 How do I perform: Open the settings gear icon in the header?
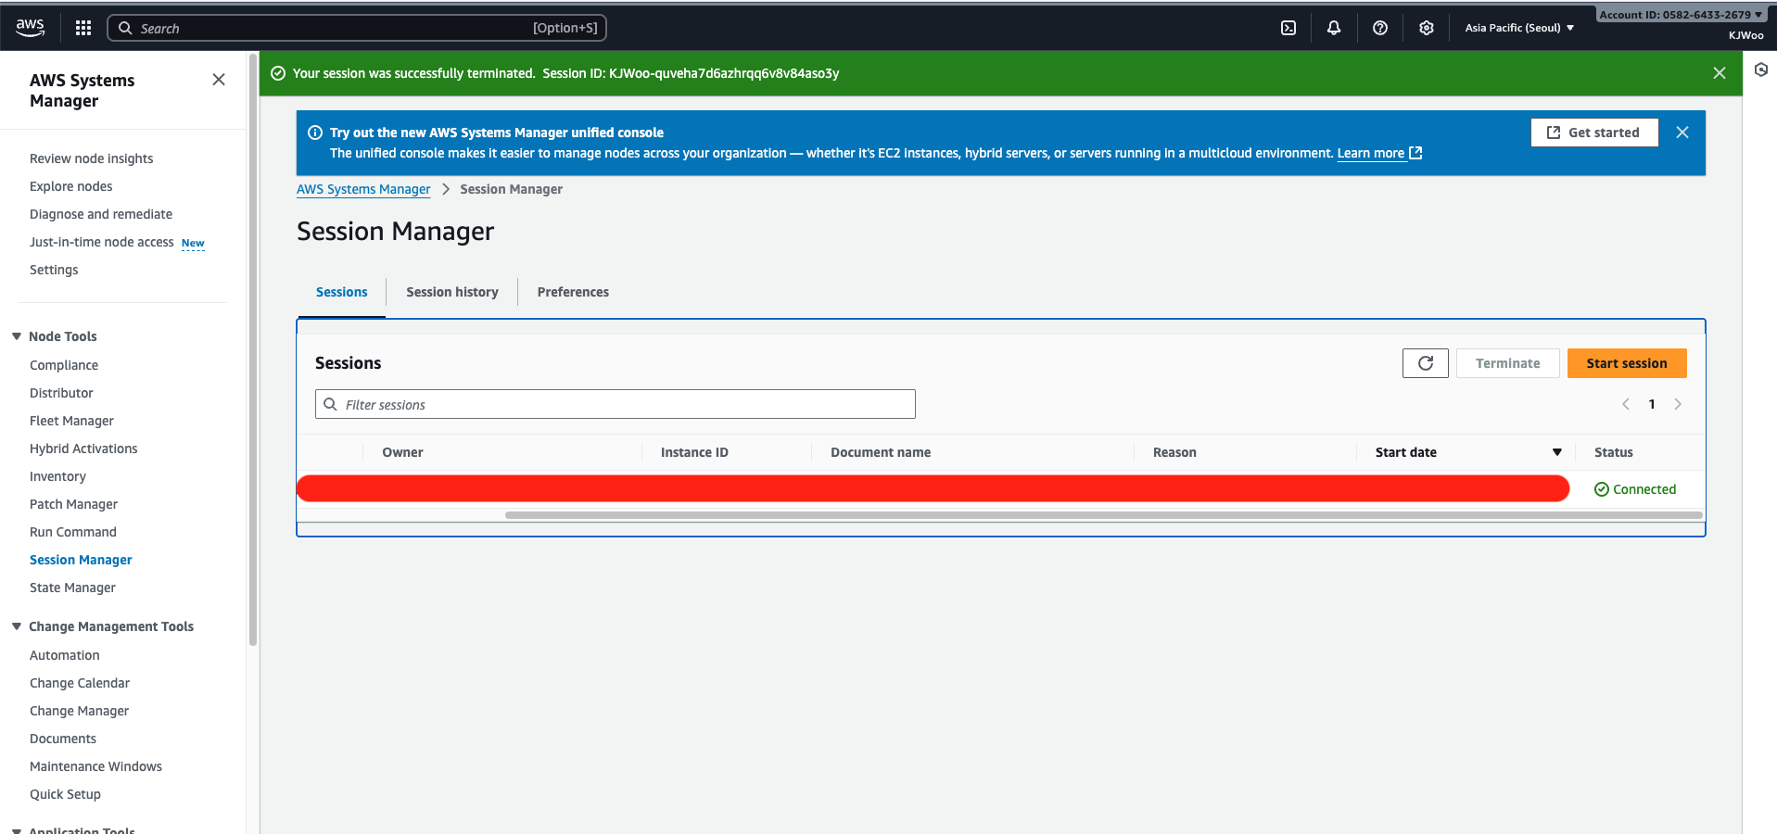pyautogui.click(x=1427, y=28)
